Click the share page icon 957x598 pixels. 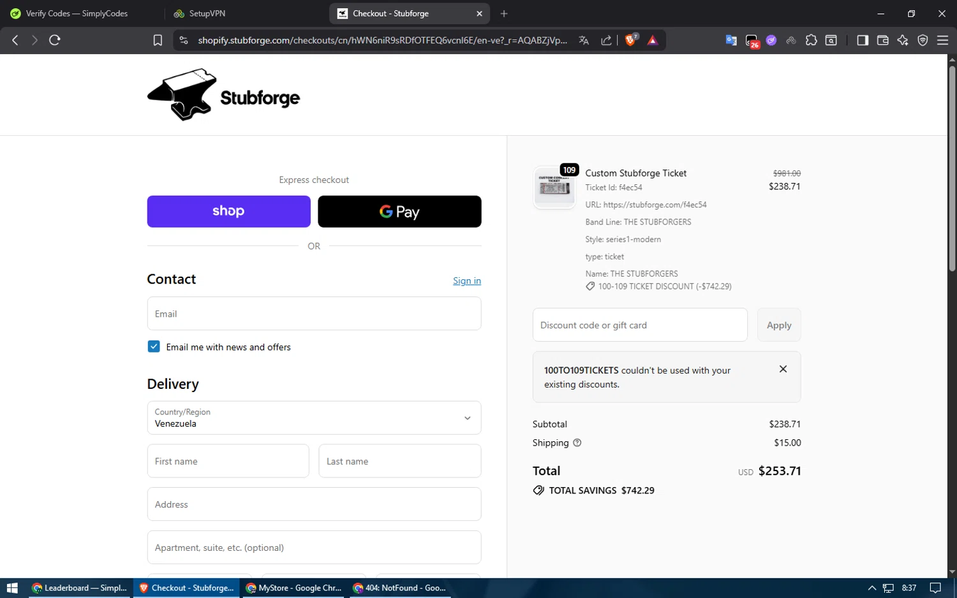[x=606, y=40]
